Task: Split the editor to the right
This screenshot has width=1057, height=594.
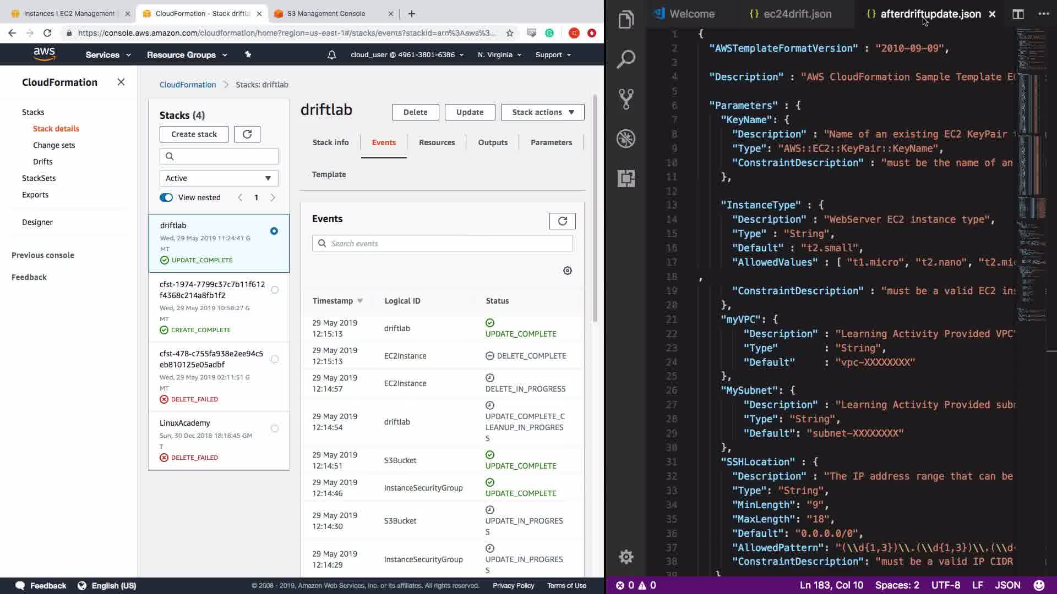Action: pyautogui.click(x=1018, y=14)
